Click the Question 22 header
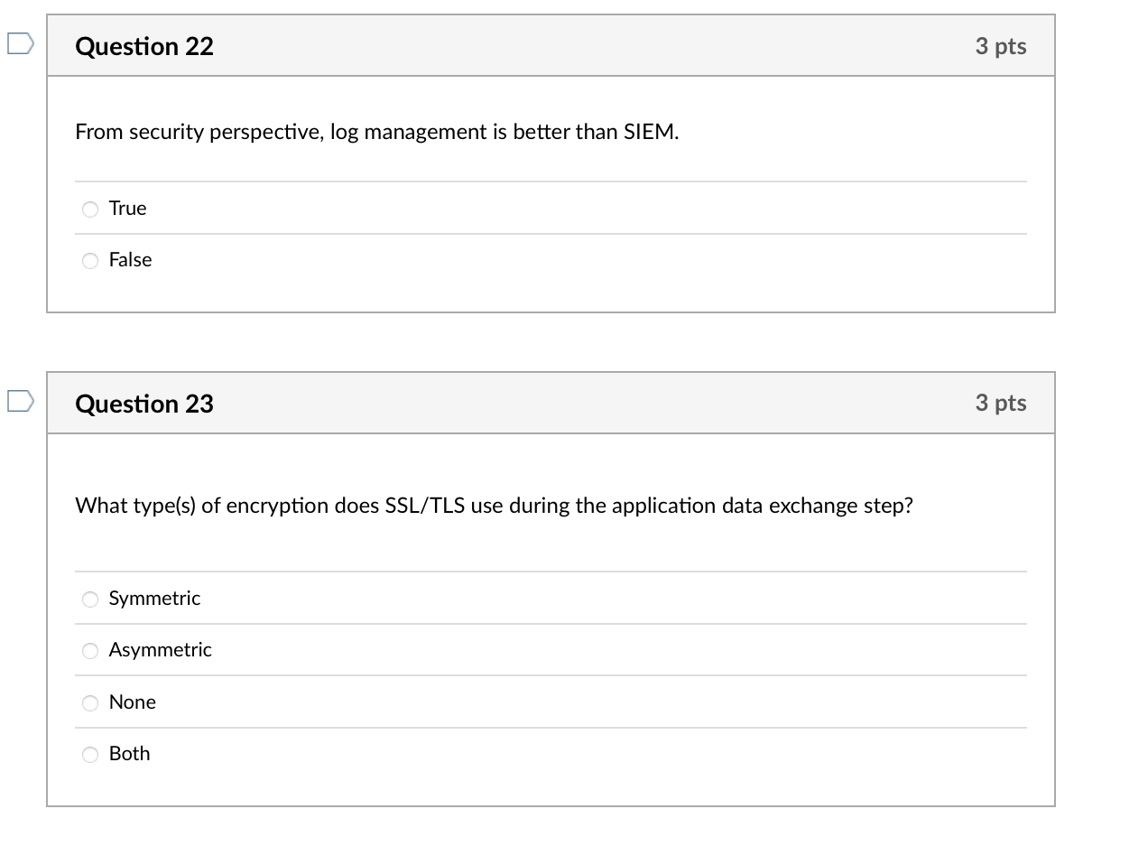Screen dimensions: 1148x846 143,46
